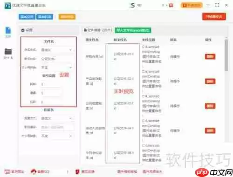Delete the row renamed to 公司文件-03
The image size is (233, 177).
[210, 106]
